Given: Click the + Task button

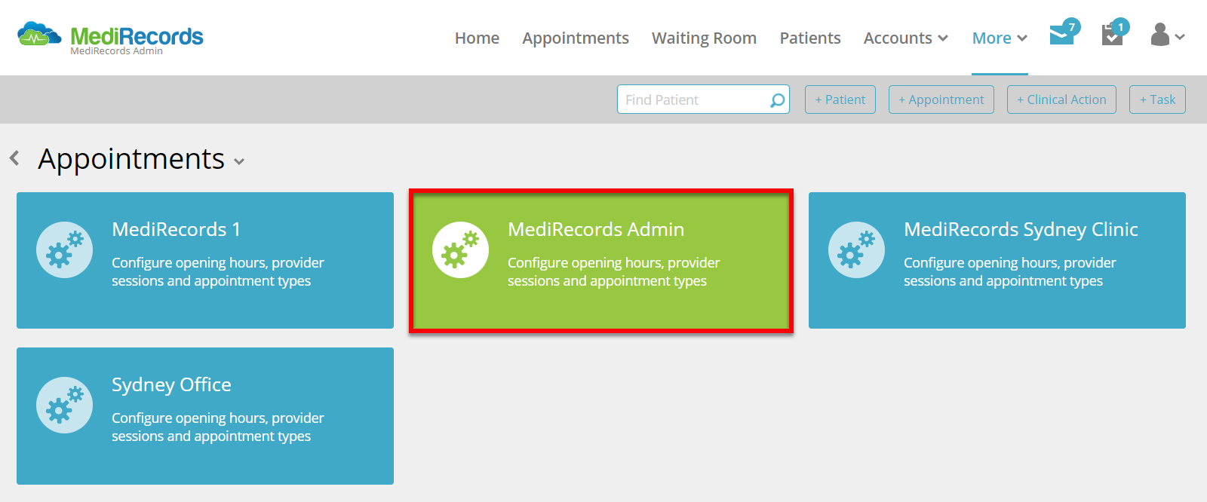Looking at the screenshot, I should click(1157, 99).
